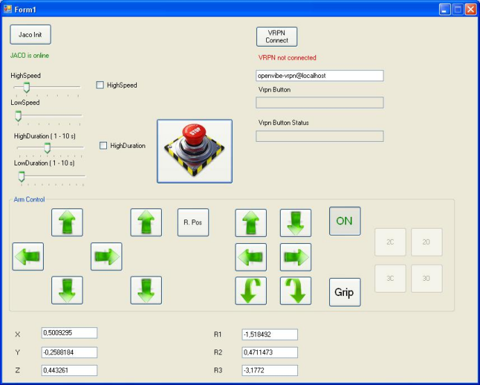Viewport: 480px width, 385px height.
Task: Click the Vrpn Button Status field
Action: (320, 136)
